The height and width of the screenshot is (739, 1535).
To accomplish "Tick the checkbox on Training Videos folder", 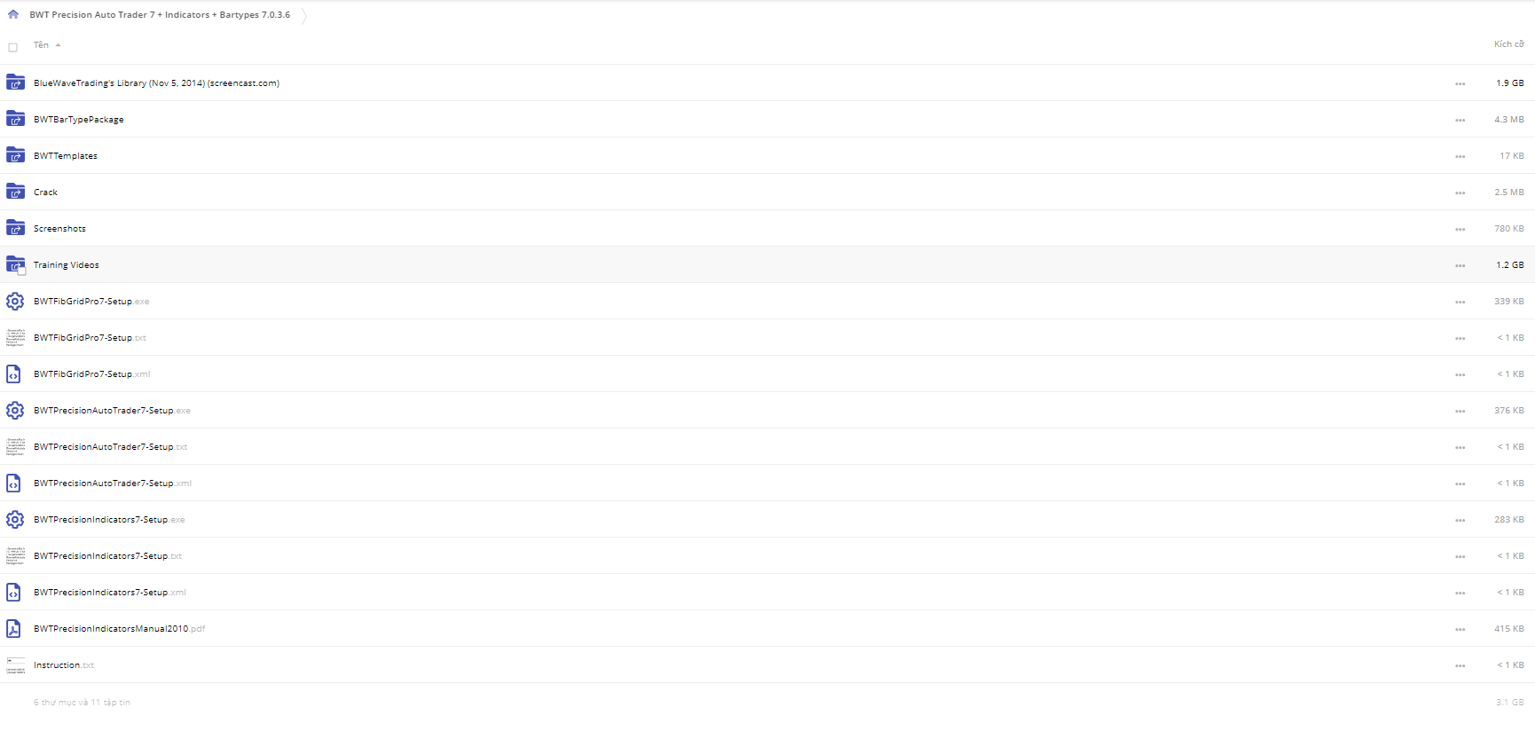I will 21,271.
